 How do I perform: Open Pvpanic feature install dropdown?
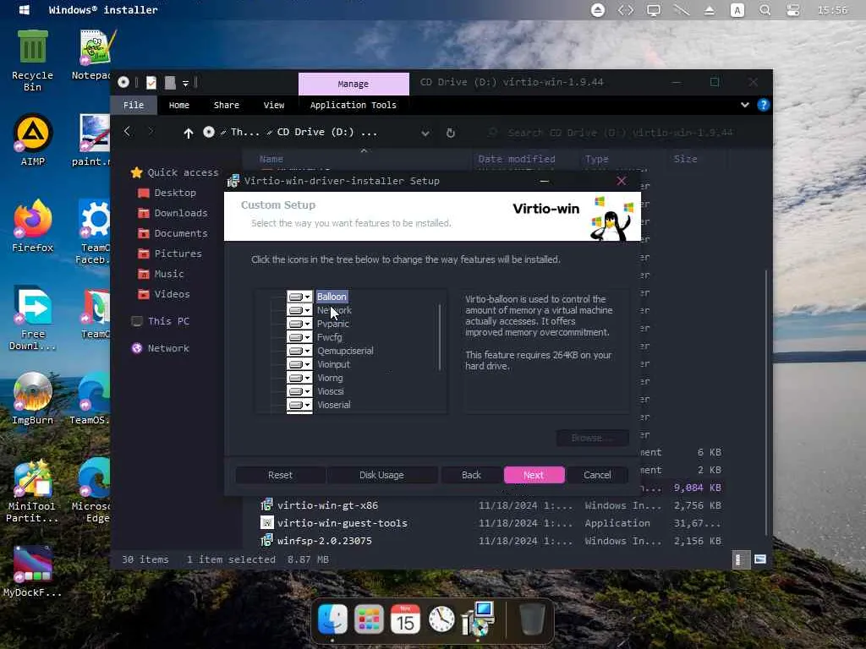click(300, 324)
